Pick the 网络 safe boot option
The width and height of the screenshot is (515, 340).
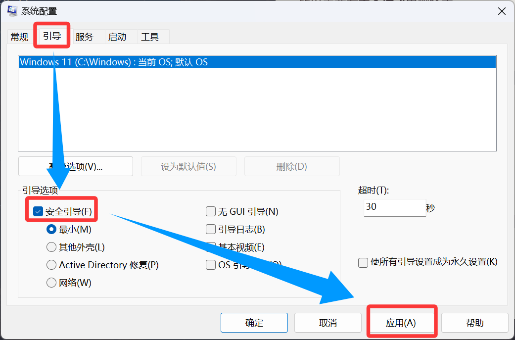click(51, 283)
